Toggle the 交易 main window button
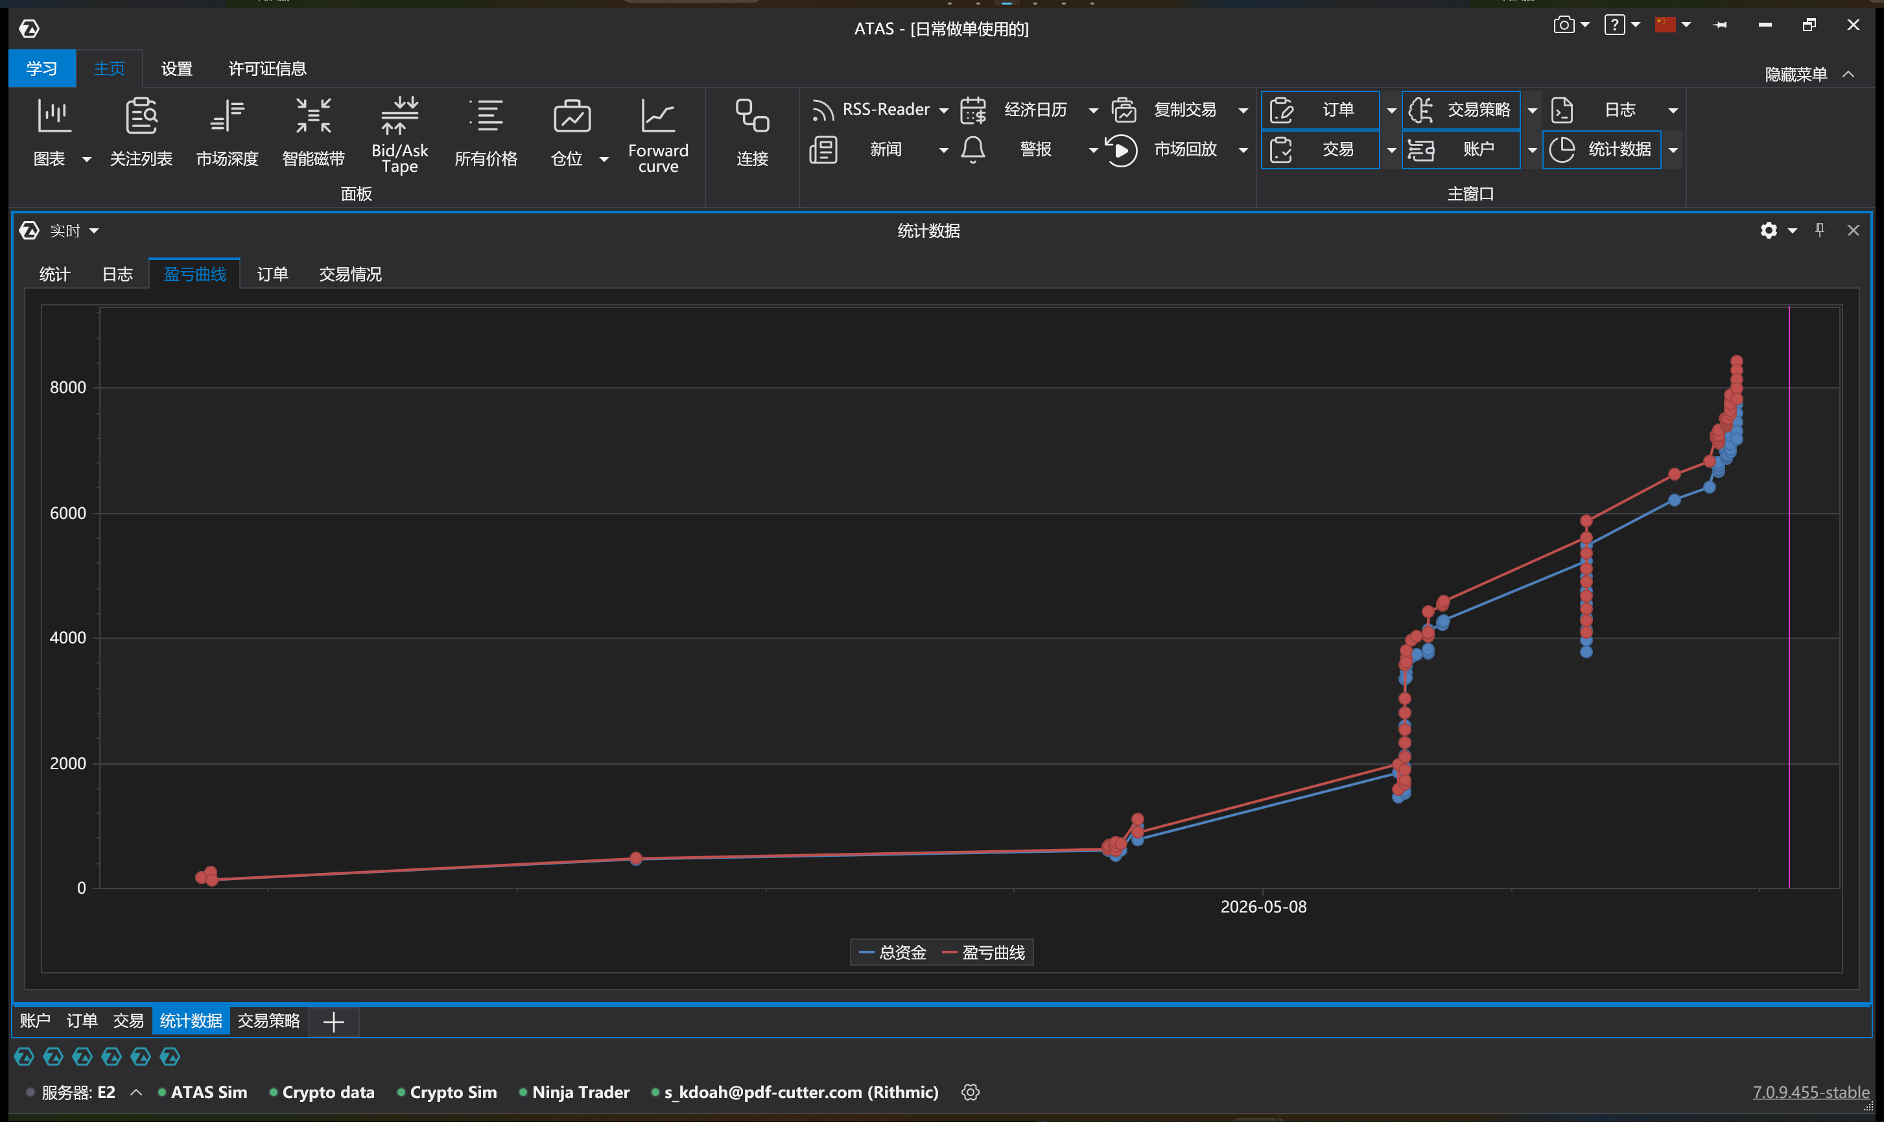The height and width of the screenshot is (1122, 1884). point(1320,150)
